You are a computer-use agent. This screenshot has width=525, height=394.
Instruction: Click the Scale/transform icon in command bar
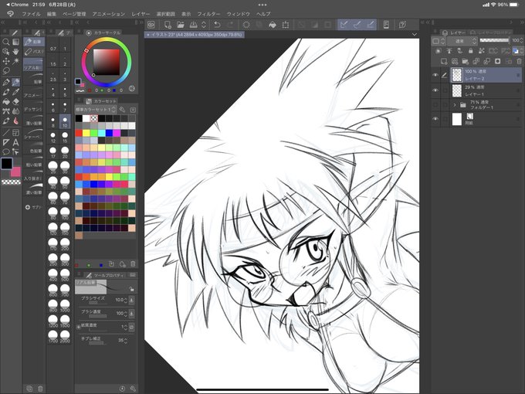(285, 25)
